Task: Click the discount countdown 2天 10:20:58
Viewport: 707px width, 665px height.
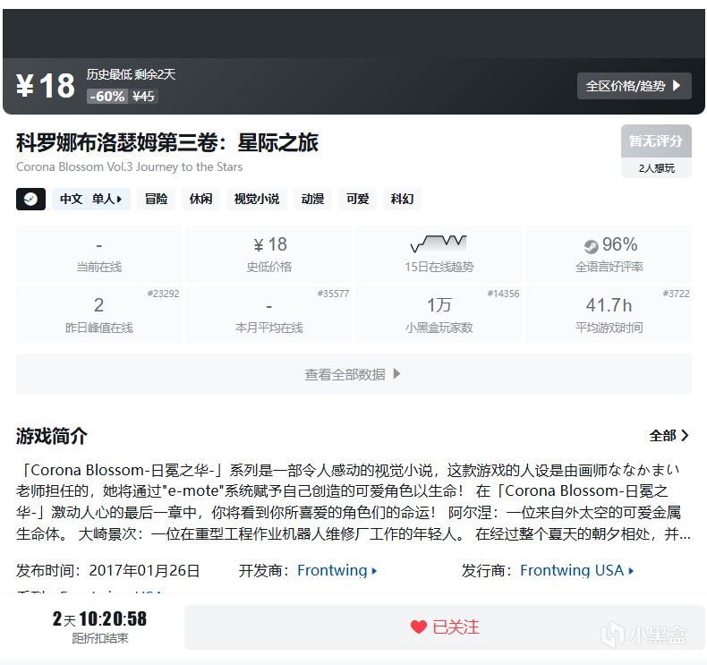Action: pyautogui.click(x=99, y=618)
